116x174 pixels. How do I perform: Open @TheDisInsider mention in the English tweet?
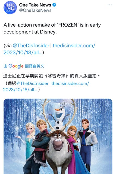31,46
